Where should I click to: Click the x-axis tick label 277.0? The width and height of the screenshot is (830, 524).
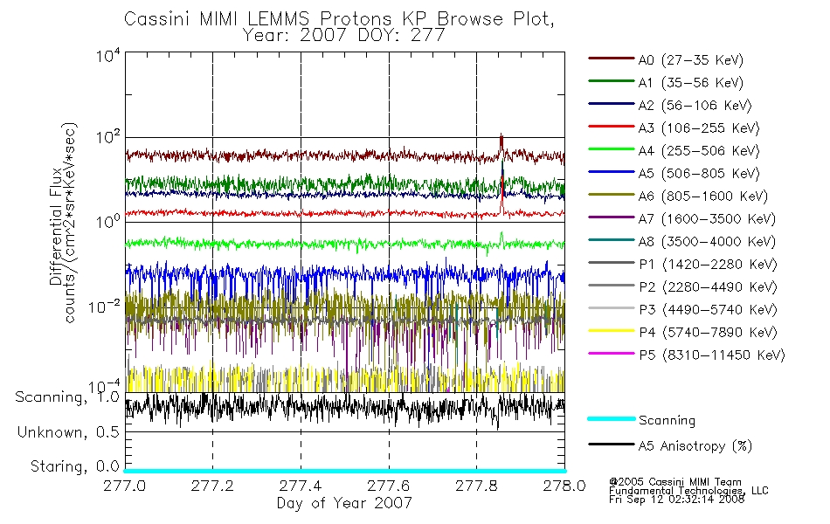click(x=124, y=486)
